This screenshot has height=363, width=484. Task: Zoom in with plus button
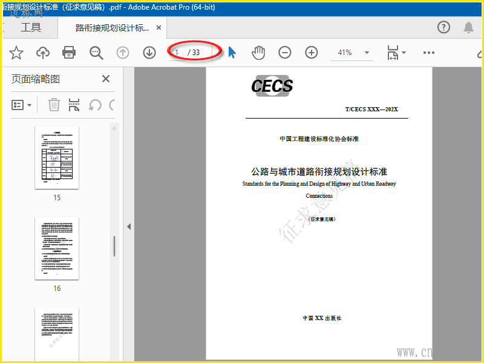312,53
